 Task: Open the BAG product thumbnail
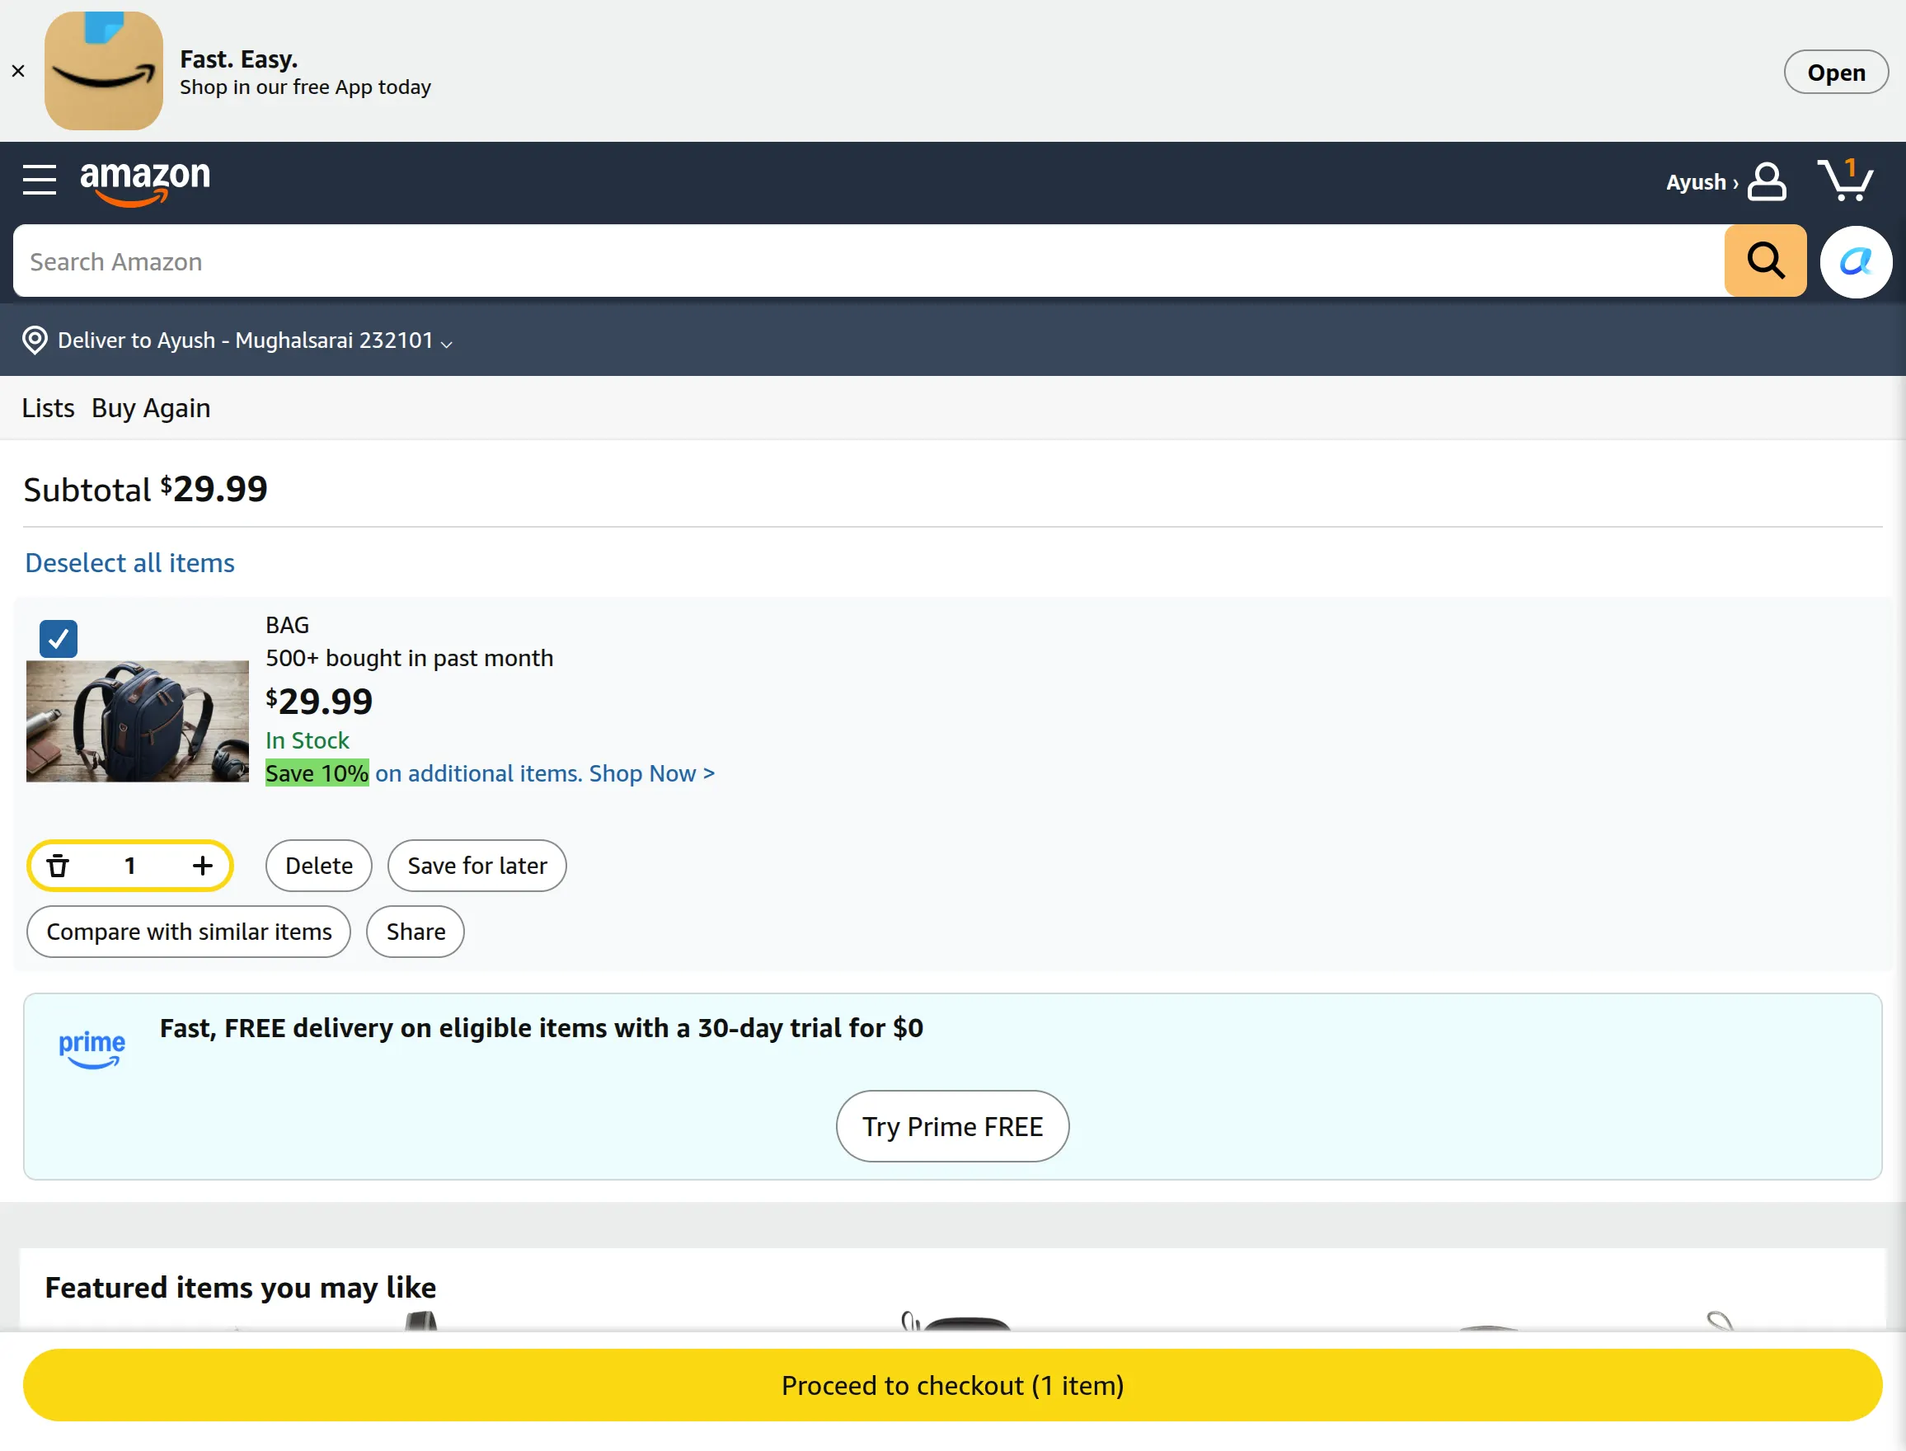pos(138,721)
